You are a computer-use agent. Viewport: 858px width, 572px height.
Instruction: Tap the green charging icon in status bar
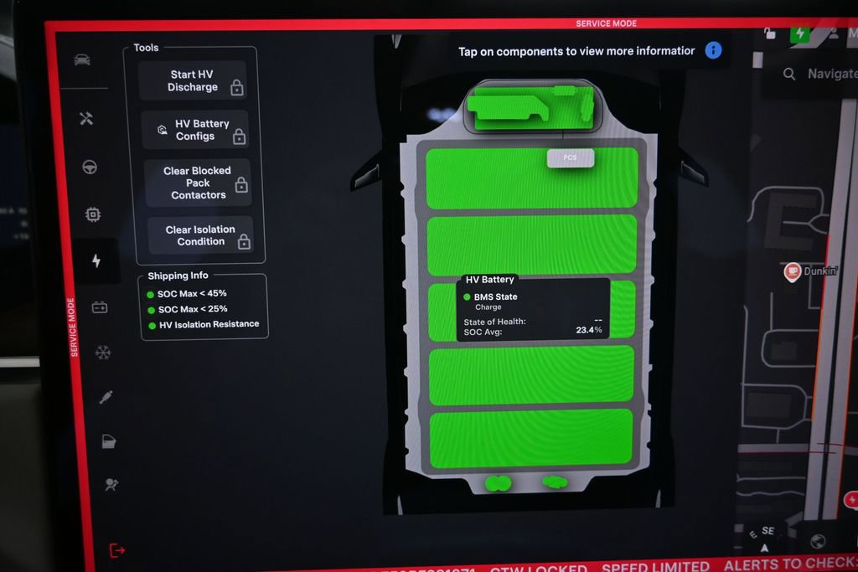pyautogui.click(x=800, y=33)
